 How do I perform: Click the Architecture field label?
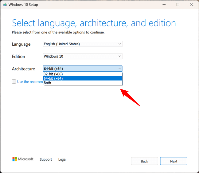coord(23,69)
